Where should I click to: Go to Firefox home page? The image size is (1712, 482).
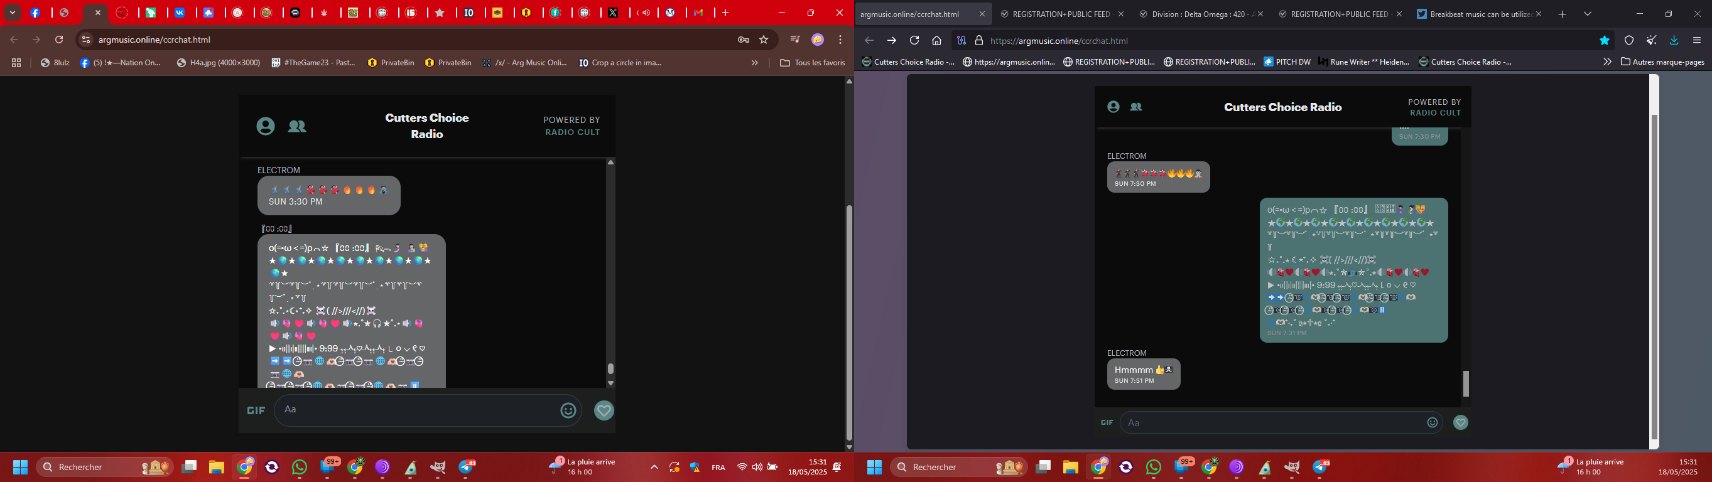[x=936, y=41]
